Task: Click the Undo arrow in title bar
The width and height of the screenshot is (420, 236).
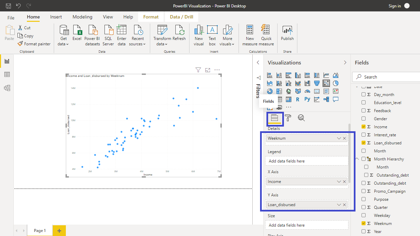Action: (x=18, y=6)
